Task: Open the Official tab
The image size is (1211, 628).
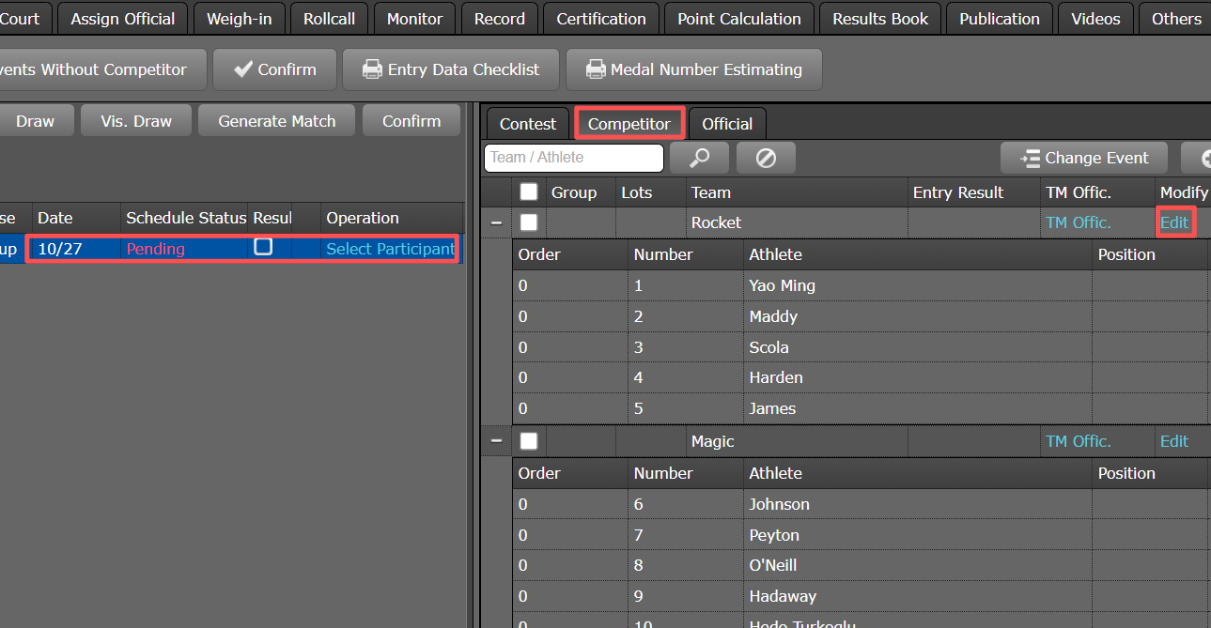Action: tap(726, 124)
